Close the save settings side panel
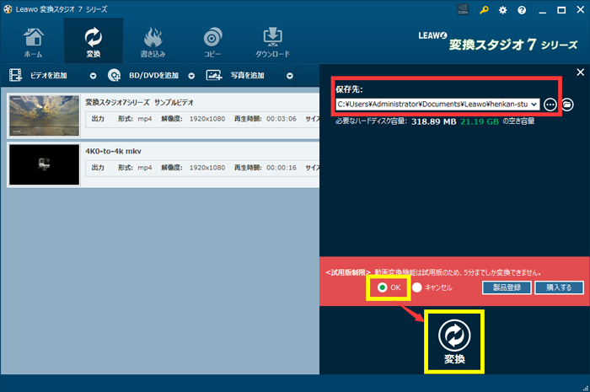 point(581,72)
